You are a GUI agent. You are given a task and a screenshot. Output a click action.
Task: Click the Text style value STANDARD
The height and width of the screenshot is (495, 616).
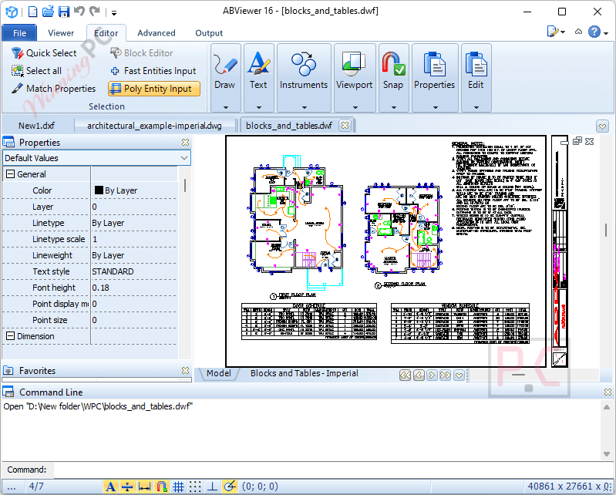[x=113, y=271]
